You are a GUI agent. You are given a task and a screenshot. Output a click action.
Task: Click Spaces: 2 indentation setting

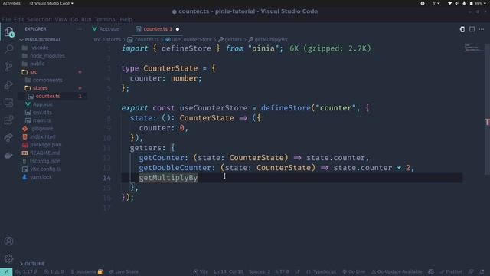pos(260,272)
